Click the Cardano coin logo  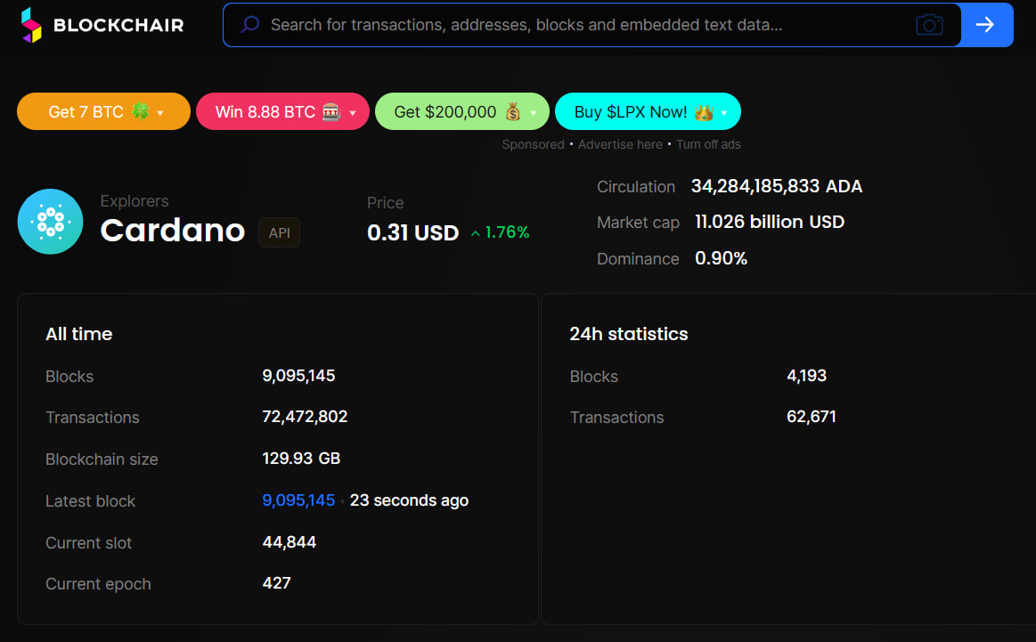[50, 221]
